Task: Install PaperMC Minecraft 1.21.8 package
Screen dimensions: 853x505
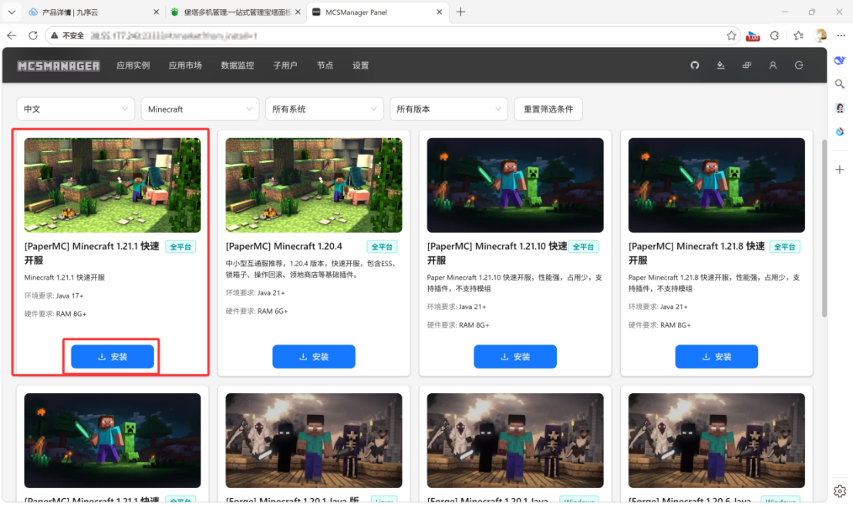Action: click(716, 357)
